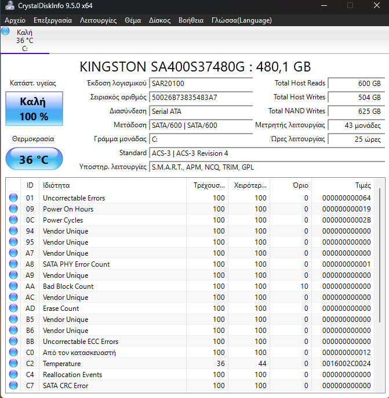Click the Όριο column header
This screenshot has height=398, width=389.
291,185
